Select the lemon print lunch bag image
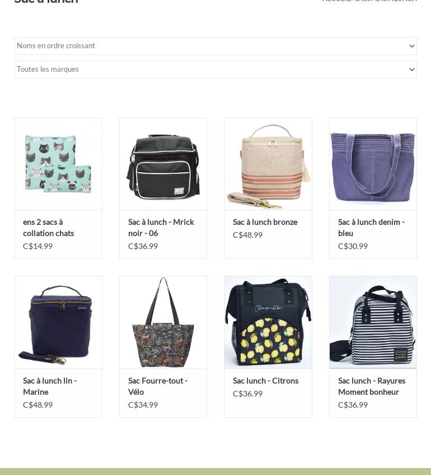The width and height of the screenshot is (431, 475). (268, 322)
